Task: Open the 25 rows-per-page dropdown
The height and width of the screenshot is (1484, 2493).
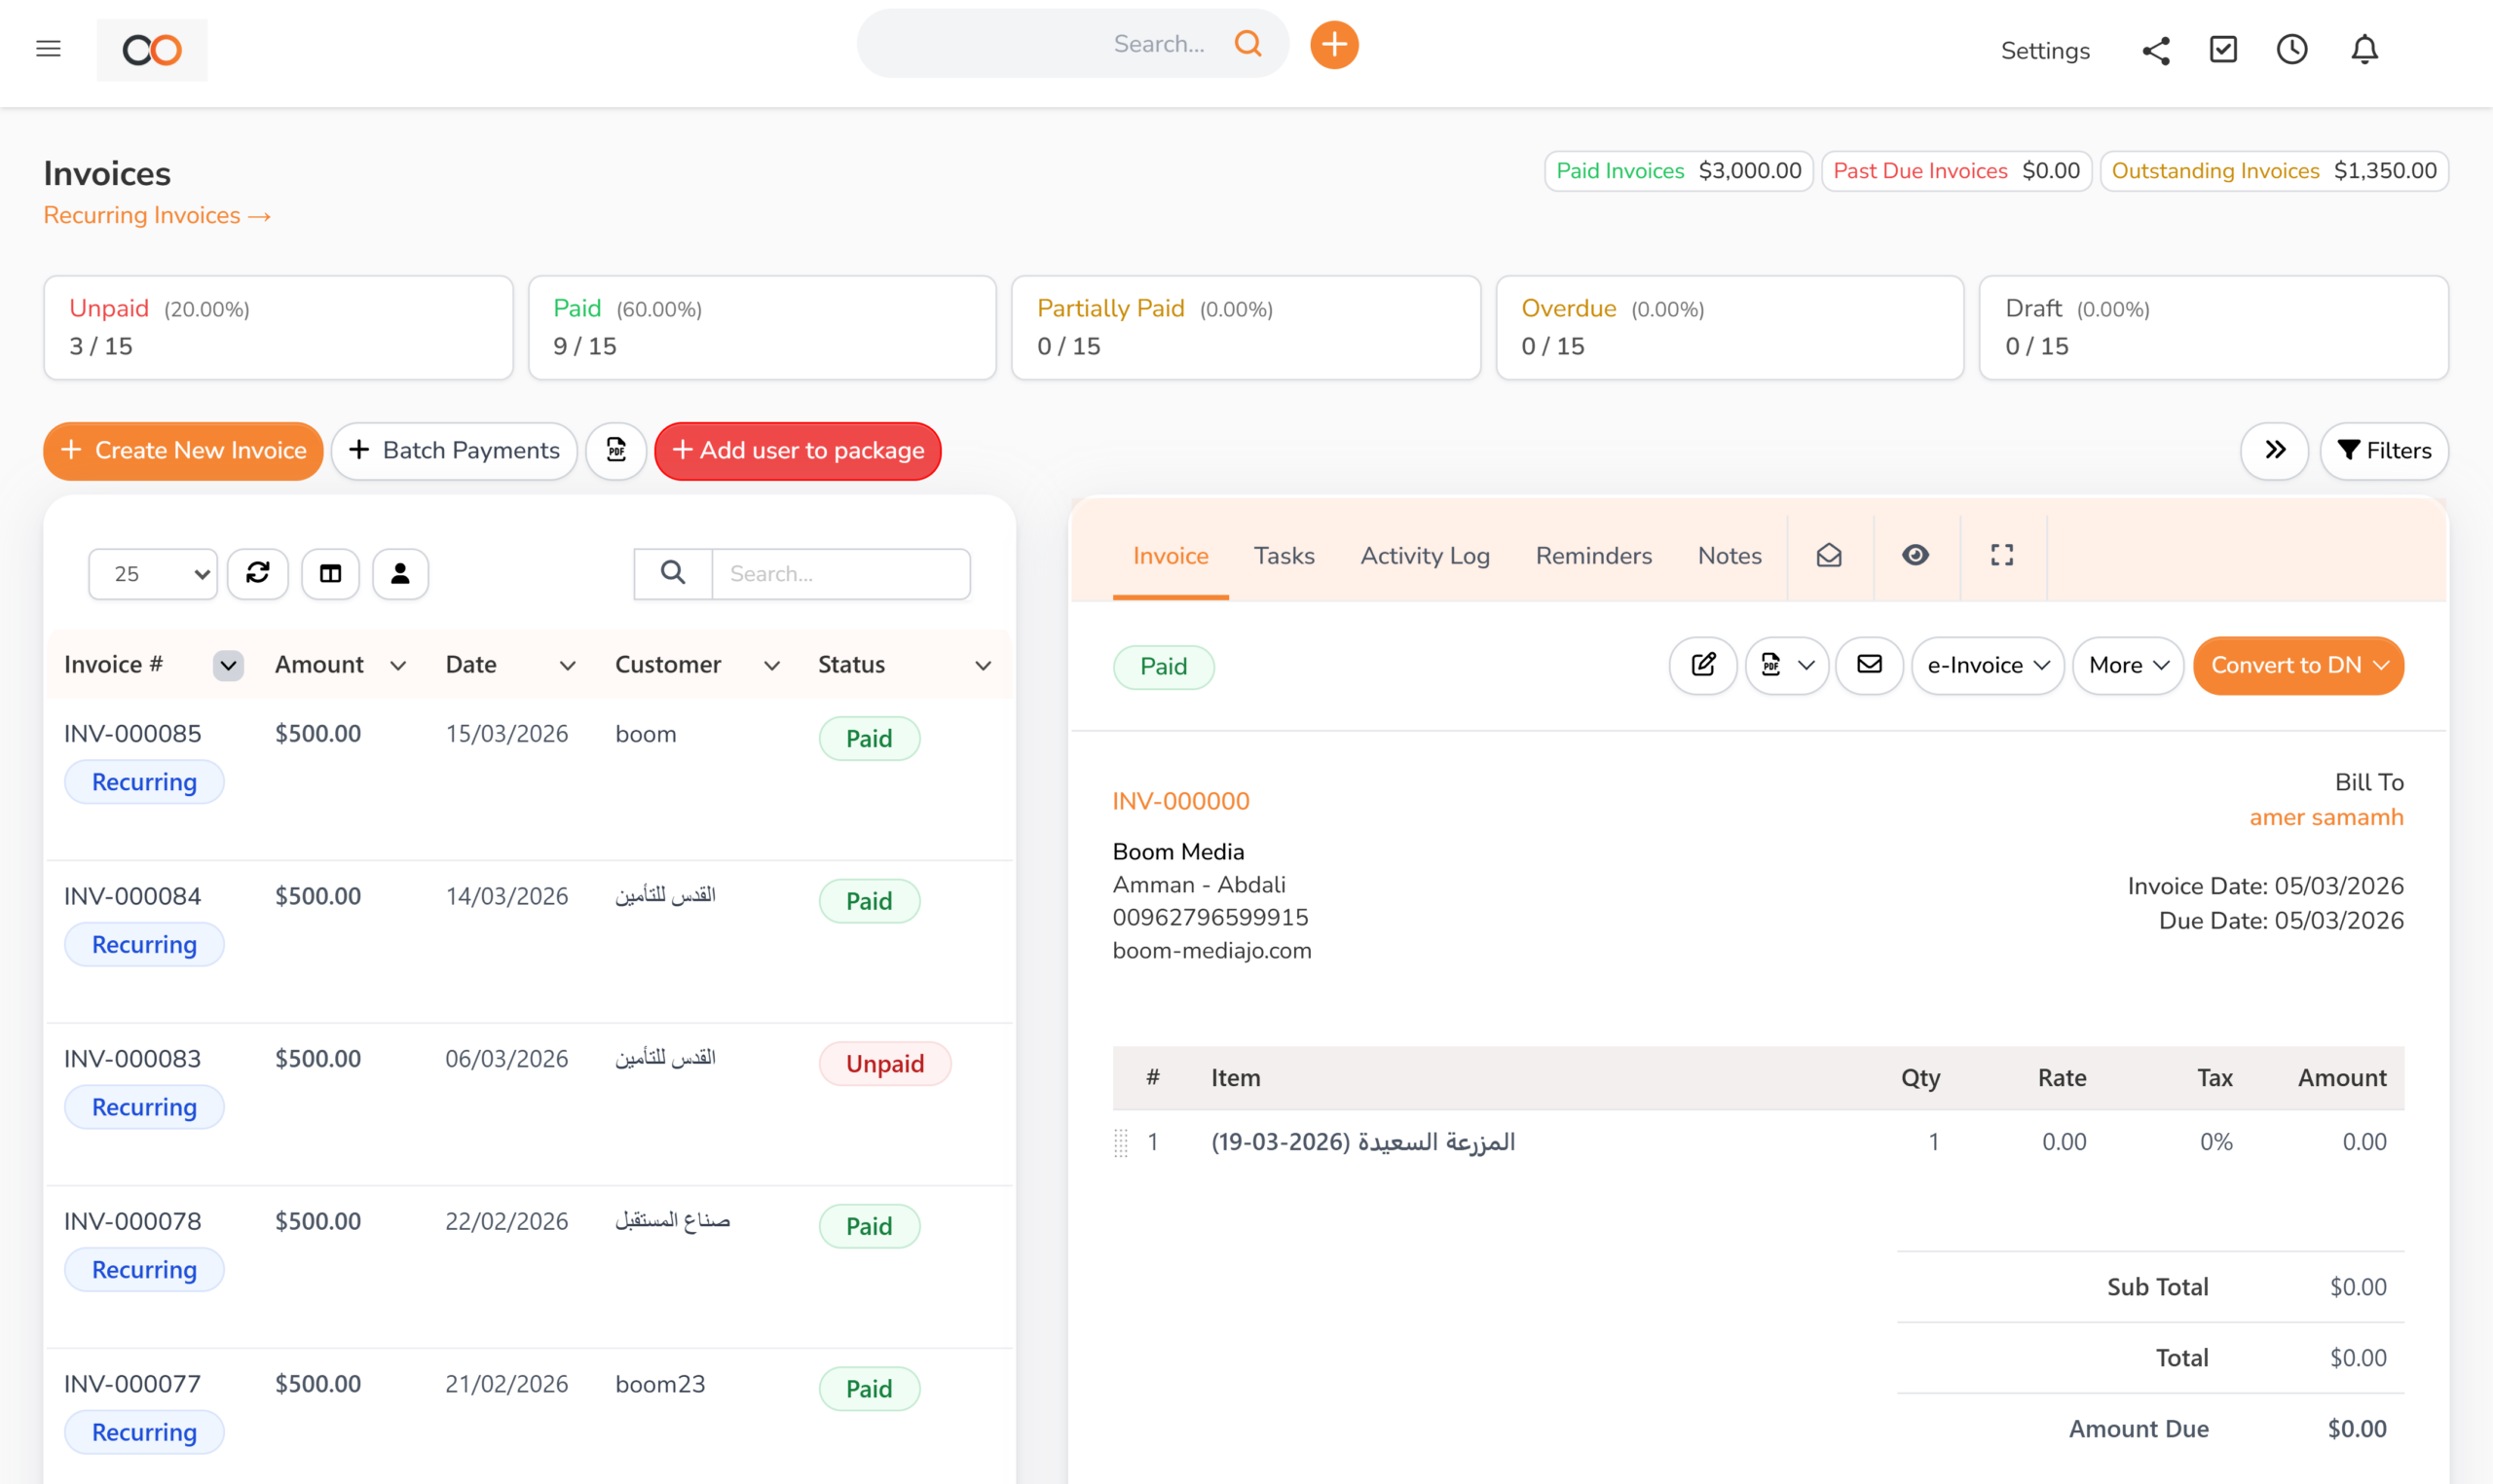Action: pos(153,573)
